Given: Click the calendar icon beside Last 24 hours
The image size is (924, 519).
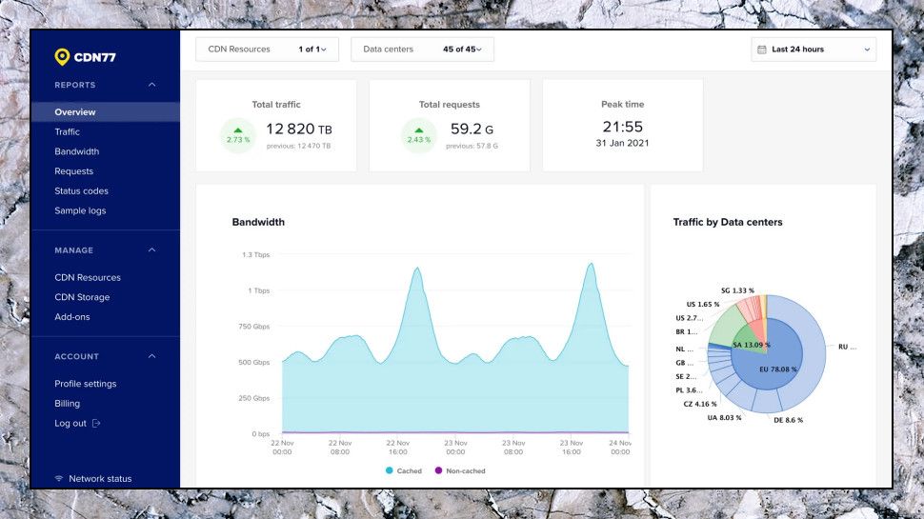Looking at the screenshot, I should (x=761, y=50).
